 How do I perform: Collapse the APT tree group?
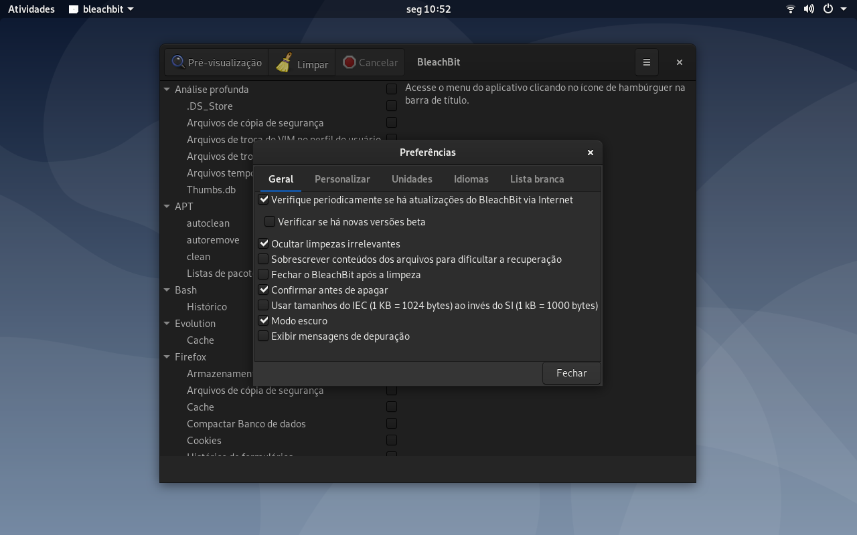167,206
